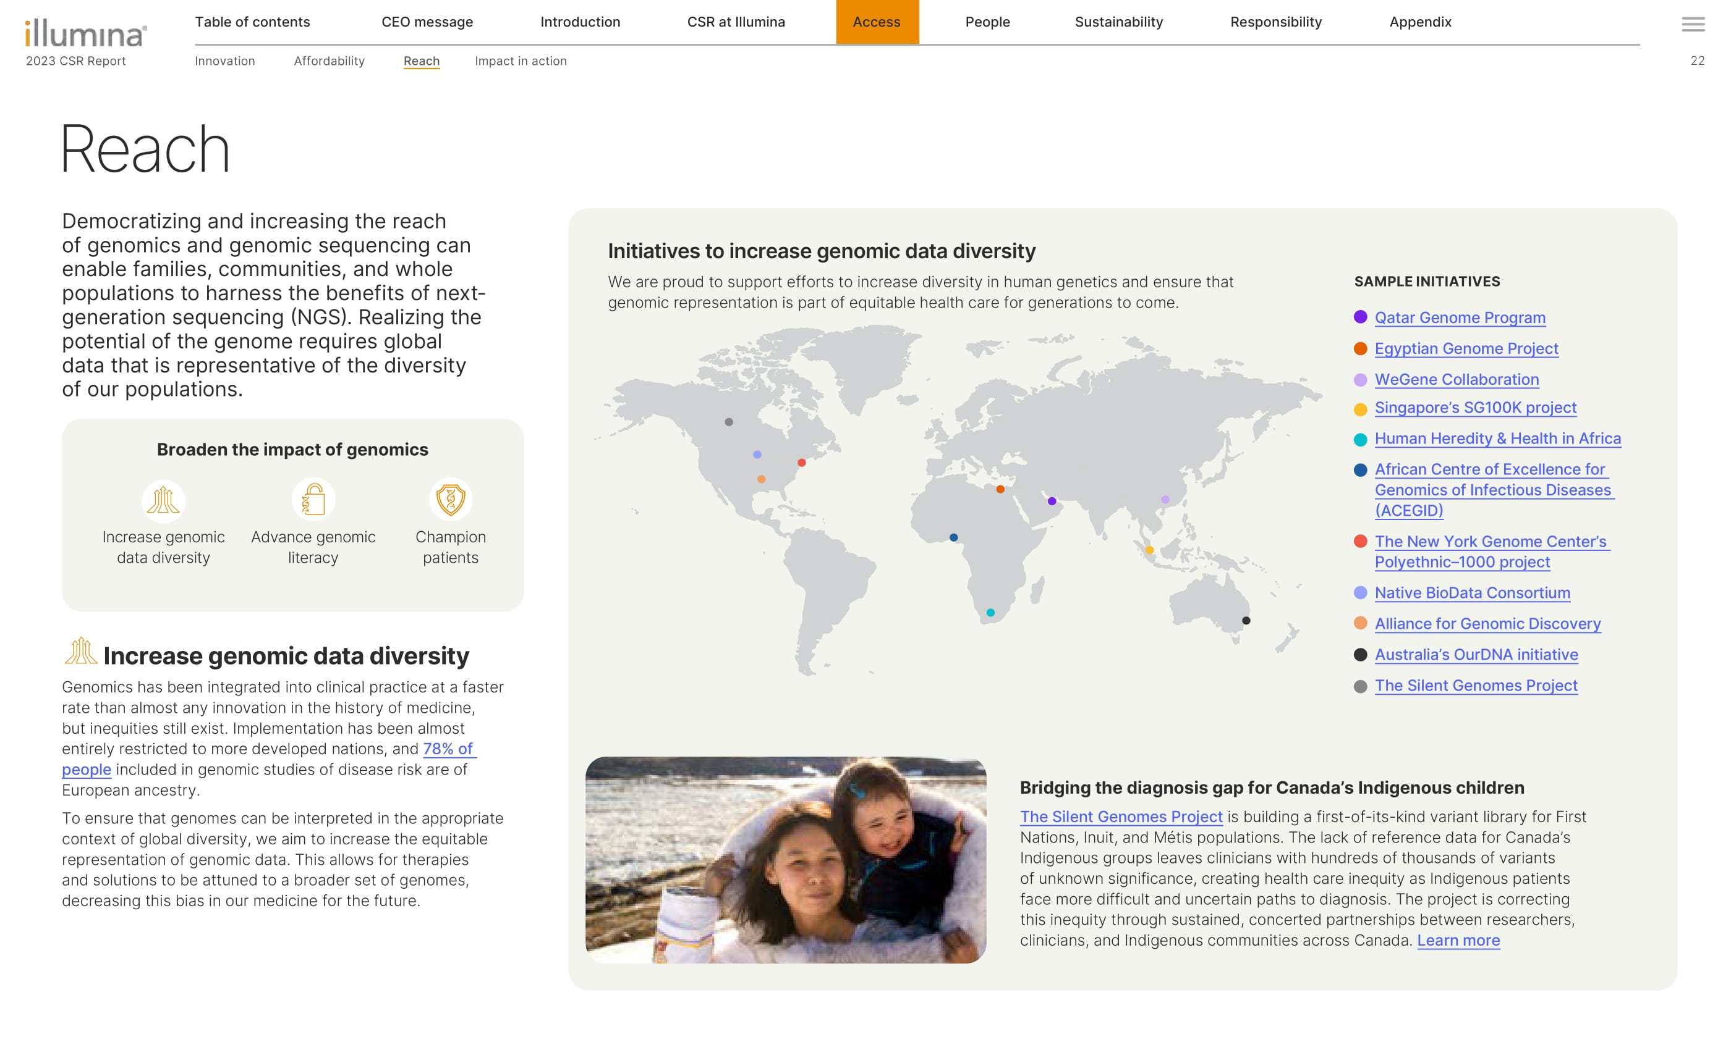
Task: Open the Access tab
Action: pos(877,22)
